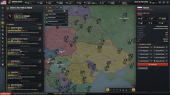Viewport: 170px width, 95px height.
Task: Expand the Missions list arrow
Action: (x=67, y=11)
